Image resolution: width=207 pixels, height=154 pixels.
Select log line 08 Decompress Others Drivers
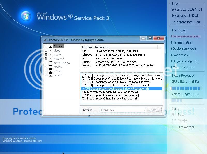pyautogui.click(x=122, y=99)
